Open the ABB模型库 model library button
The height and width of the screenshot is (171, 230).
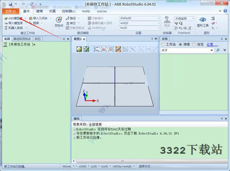[x=13, y=18]
